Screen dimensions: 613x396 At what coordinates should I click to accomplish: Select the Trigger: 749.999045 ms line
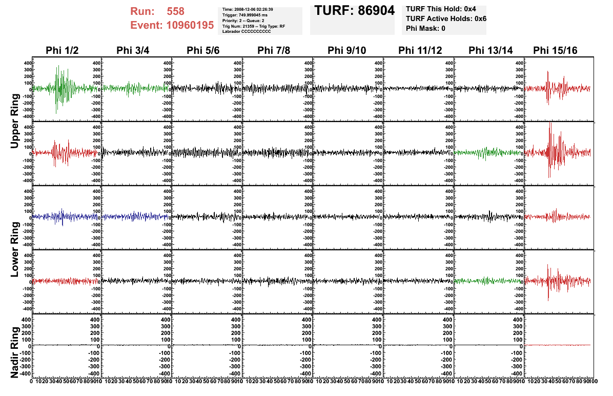pyautogui.click(x=244, y=15)
